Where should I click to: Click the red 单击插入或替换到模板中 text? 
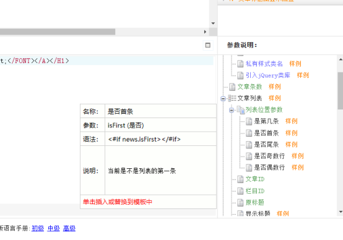coord(118,202)
